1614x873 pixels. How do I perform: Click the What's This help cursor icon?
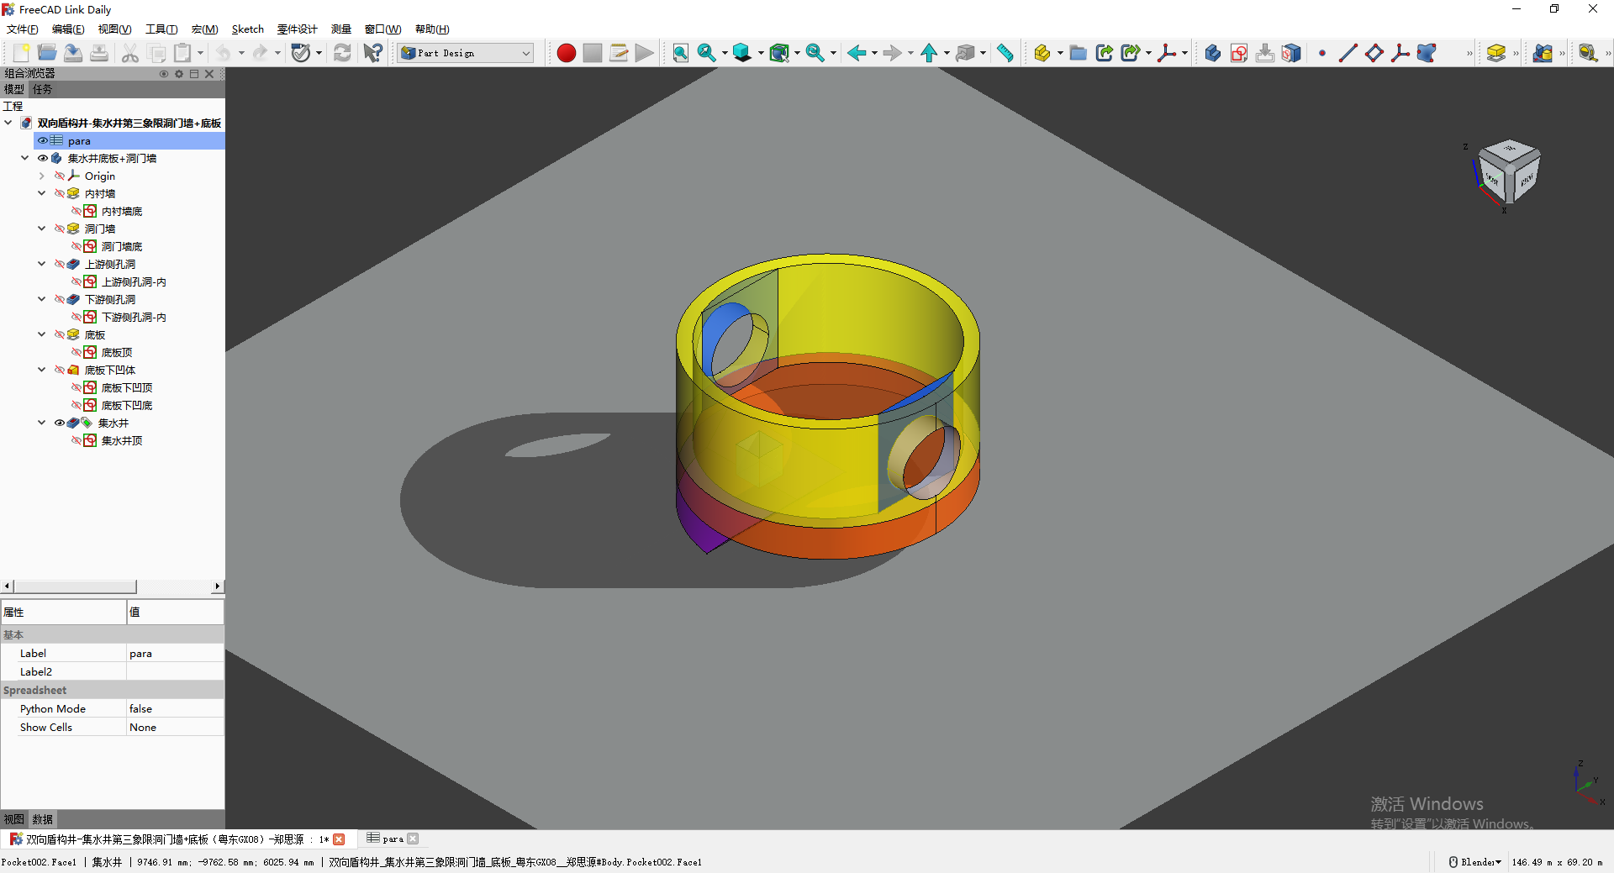[x=372, y=53]
